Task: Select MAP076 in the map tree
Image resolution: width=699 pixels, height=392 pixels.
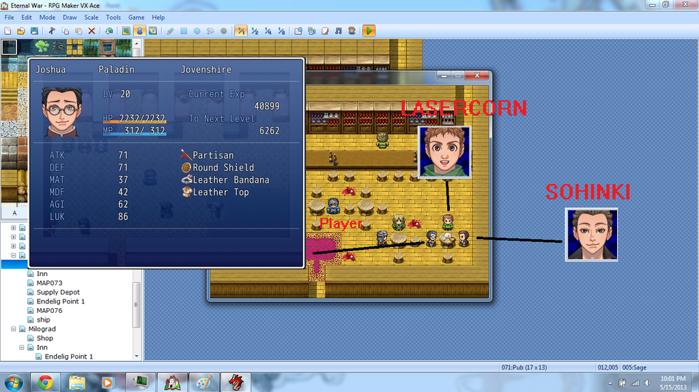Action: [49, 310]
